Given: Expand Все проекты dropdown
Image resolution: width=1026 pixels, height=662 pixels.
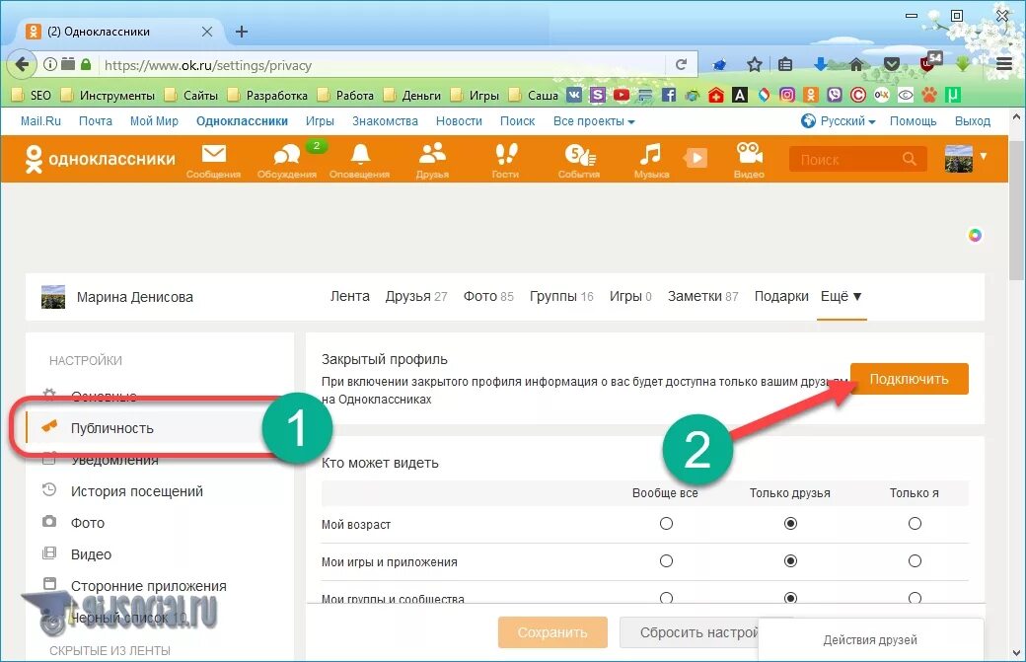Looking at the screenshot, I should coord(594,121).
